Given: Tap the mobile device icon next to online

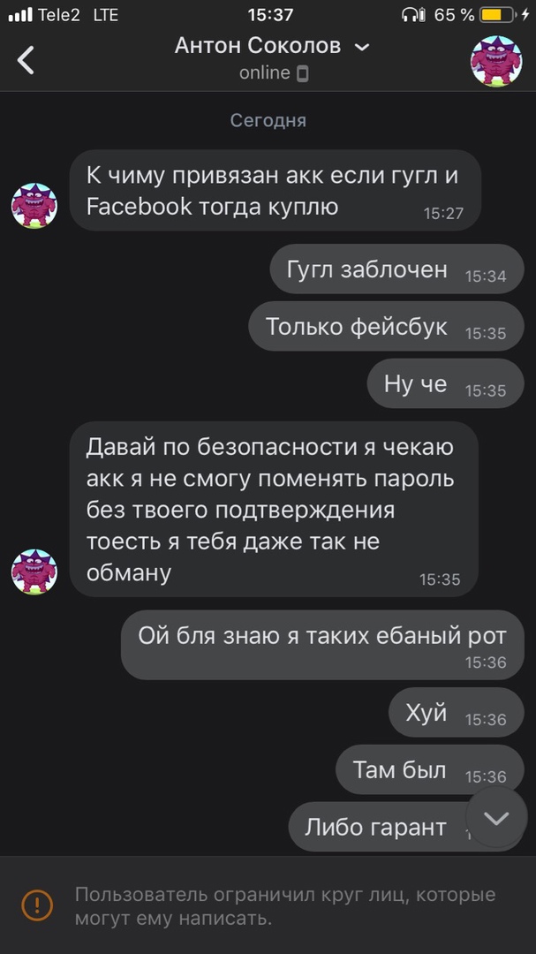Looking at the screenshot, I should pos(302,73).
